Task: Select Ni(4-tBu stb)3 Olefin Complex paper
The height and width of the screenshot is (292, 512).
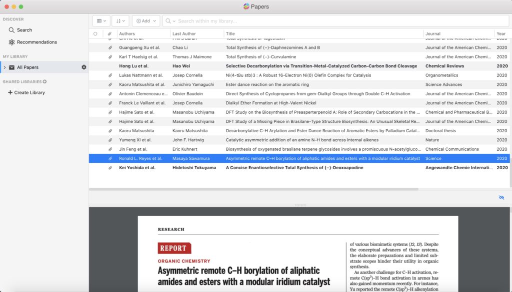Action: click(298, 75)
